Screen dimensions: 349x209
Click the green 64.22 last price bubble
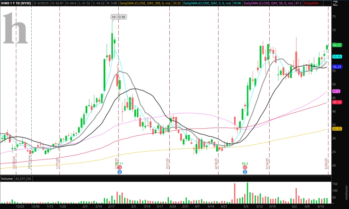click(337, 45)
